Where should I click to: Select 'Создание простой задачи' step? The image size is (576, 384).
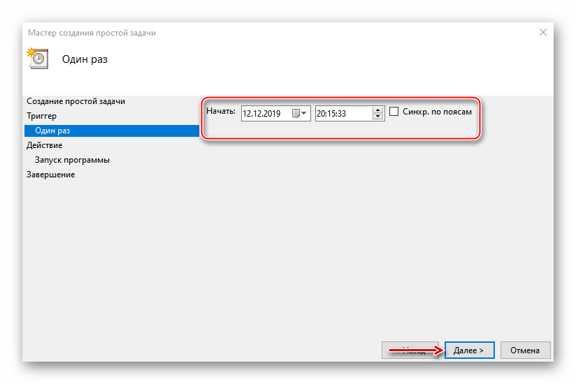click(x=75, y=101)
